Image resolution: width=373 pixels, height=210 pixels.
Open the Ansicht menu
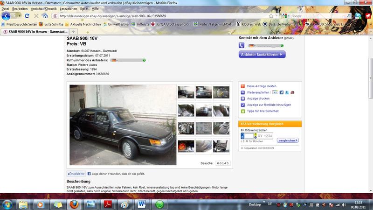36,9
